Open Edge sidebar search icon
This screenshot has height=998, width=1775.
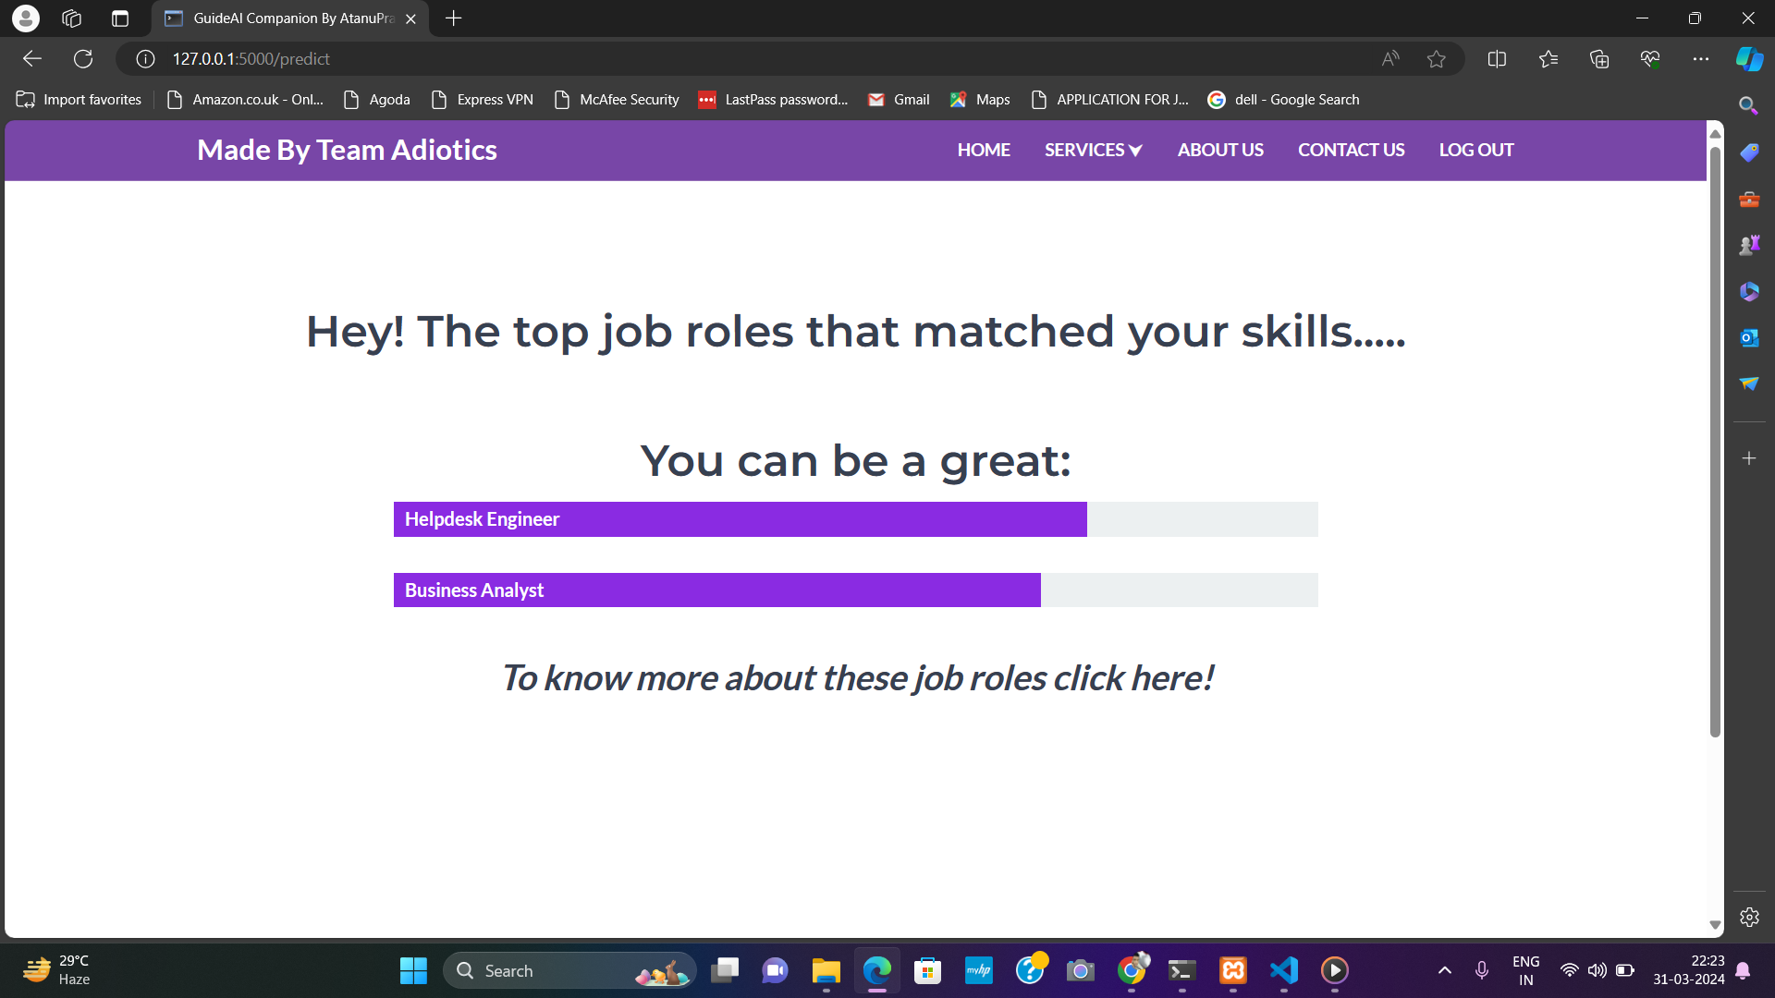click(x=1748, y=105)
